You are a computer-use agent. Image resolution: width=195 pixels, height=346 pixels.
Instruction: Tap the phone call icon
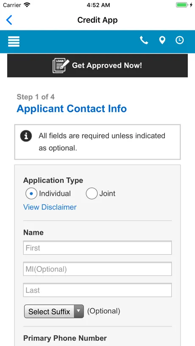point(144,40)
